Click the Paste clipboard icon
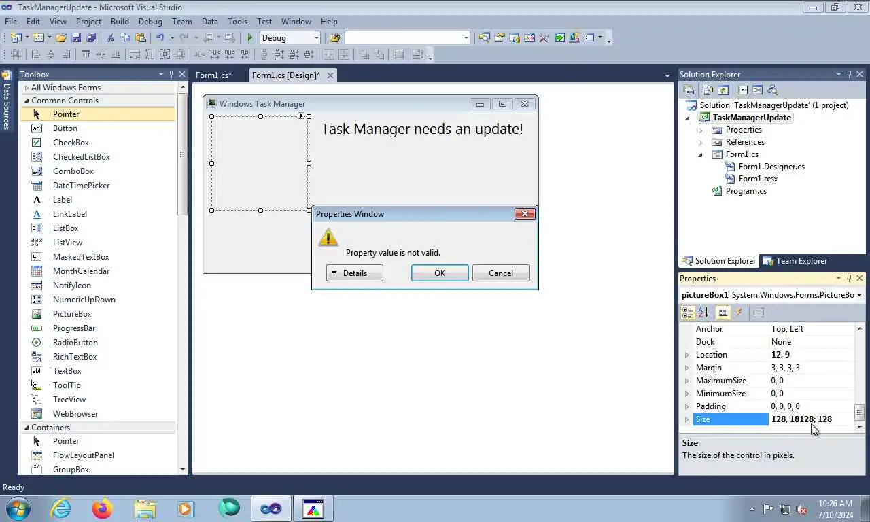This screenshot has width=870, height=522. (x=141, y=38)
